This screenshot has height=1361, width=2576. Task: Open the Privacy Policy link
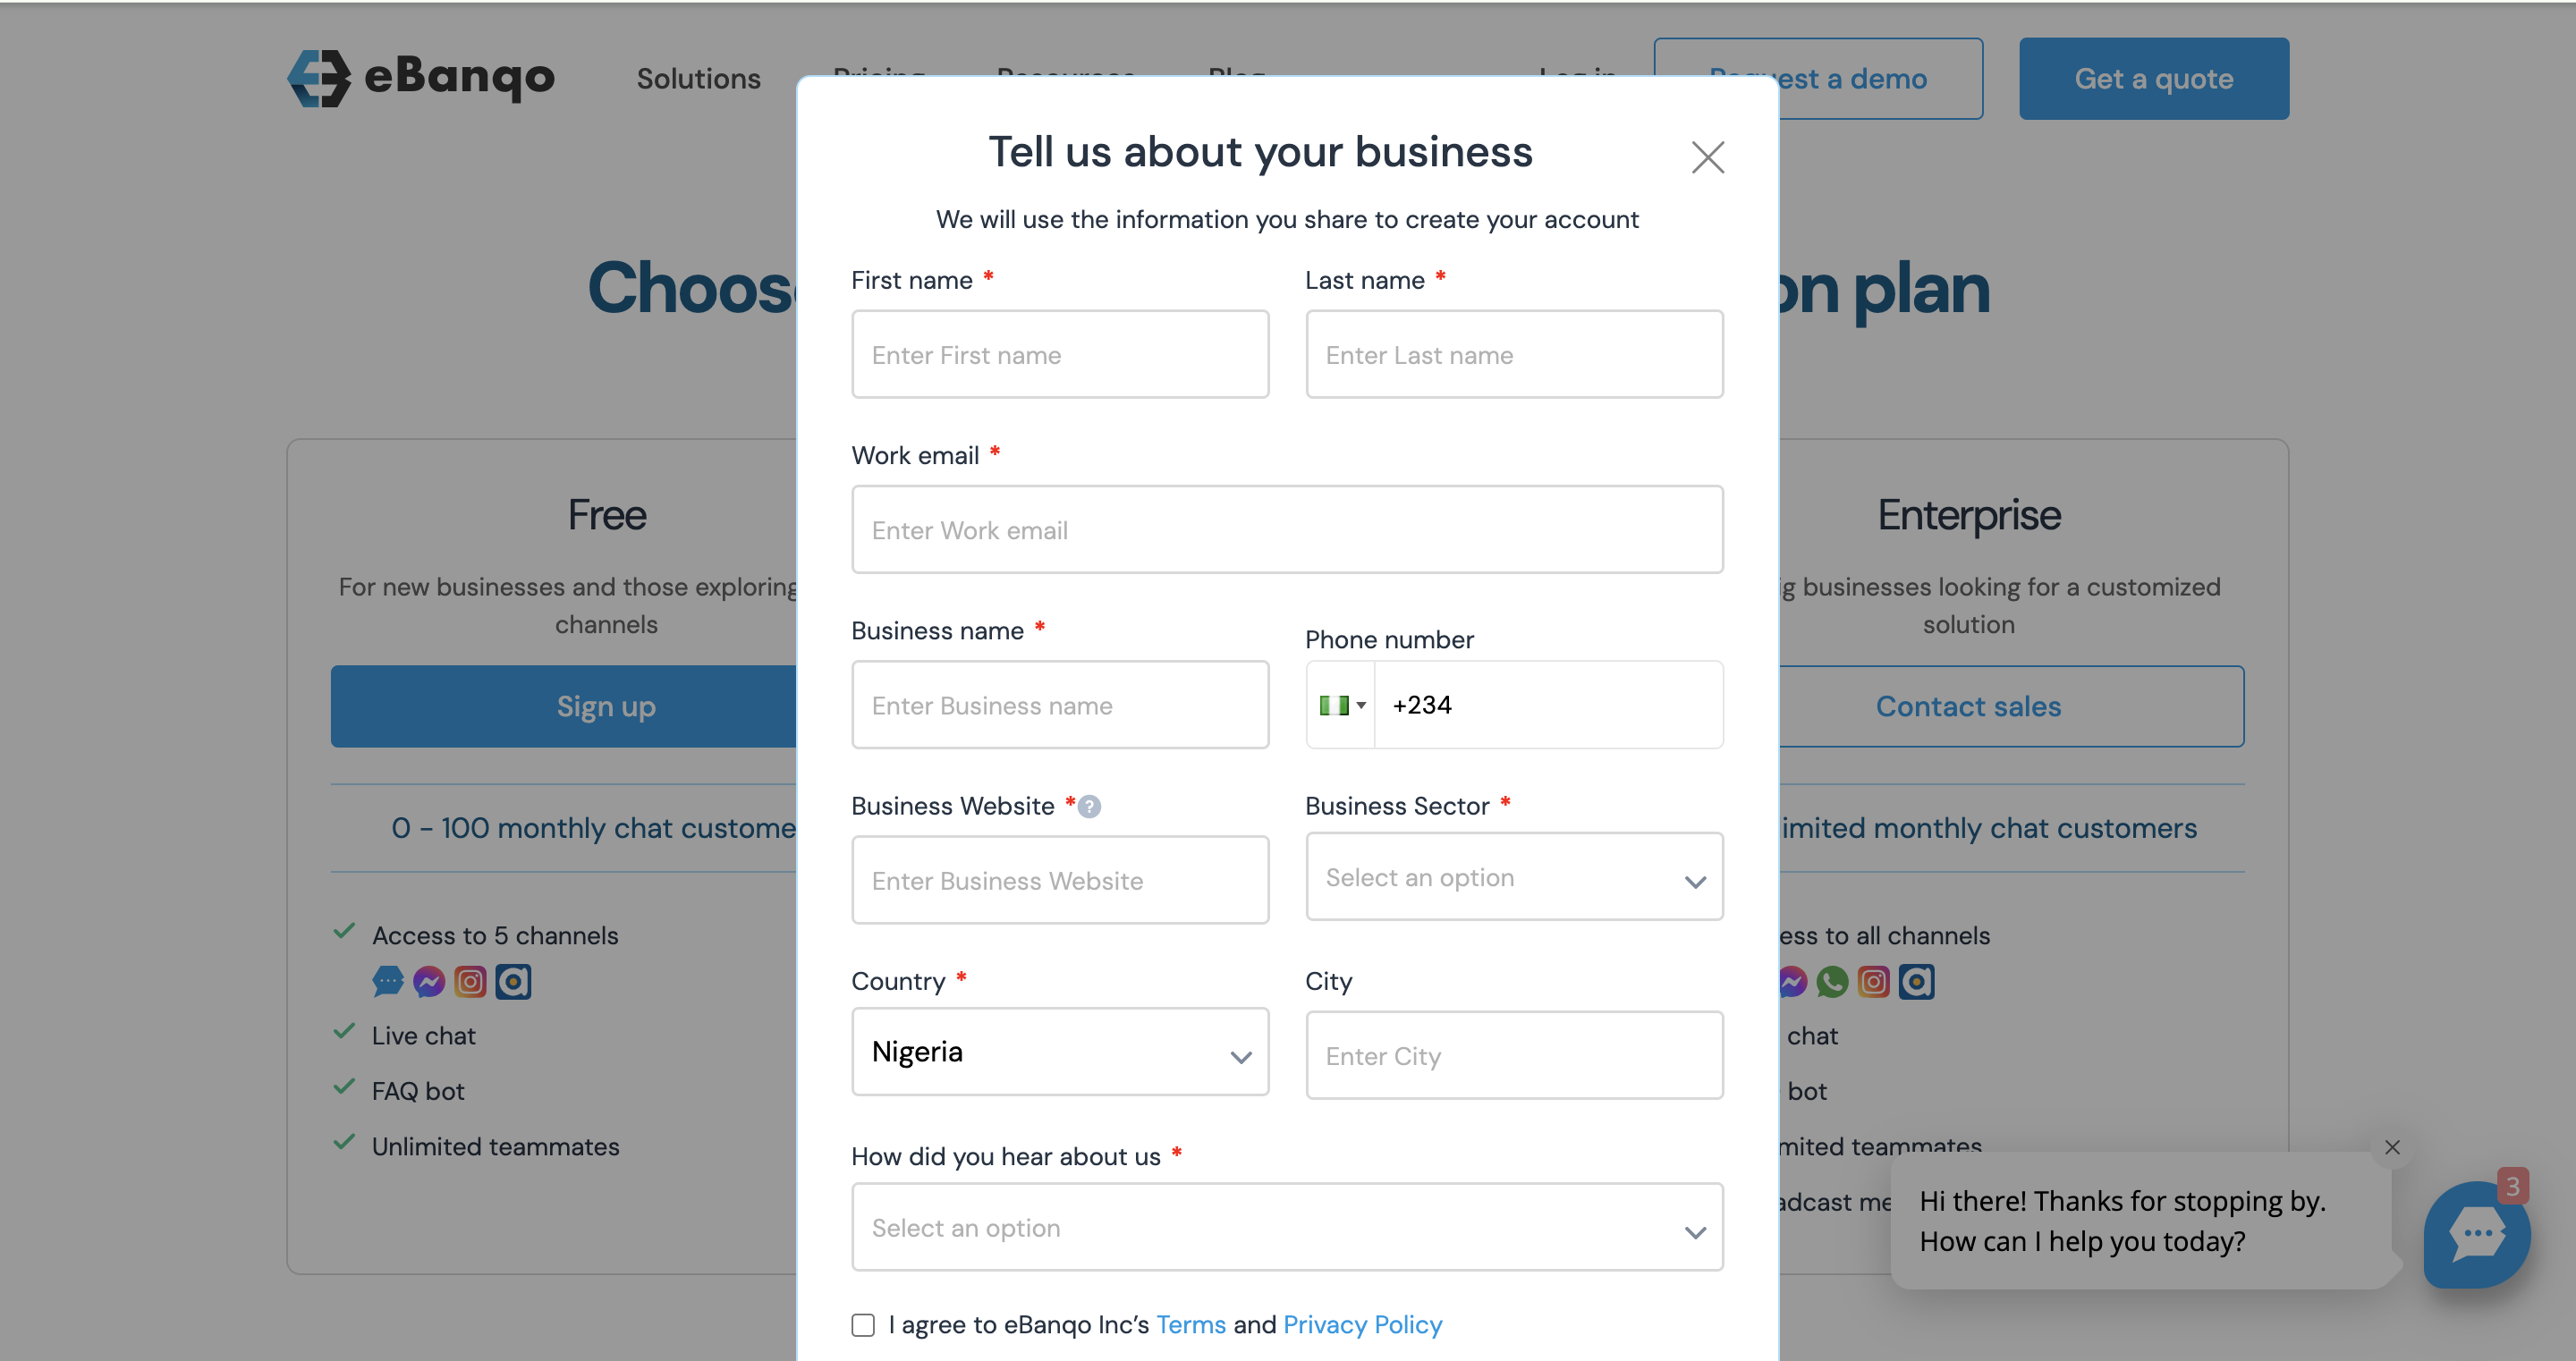coord(1362,1325)
